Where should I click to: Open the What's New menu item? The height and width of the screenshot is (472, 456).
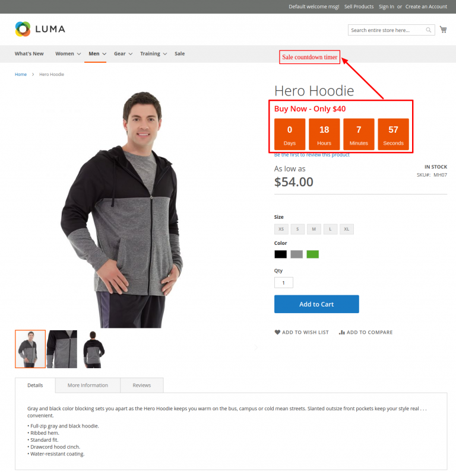(29, 53)
